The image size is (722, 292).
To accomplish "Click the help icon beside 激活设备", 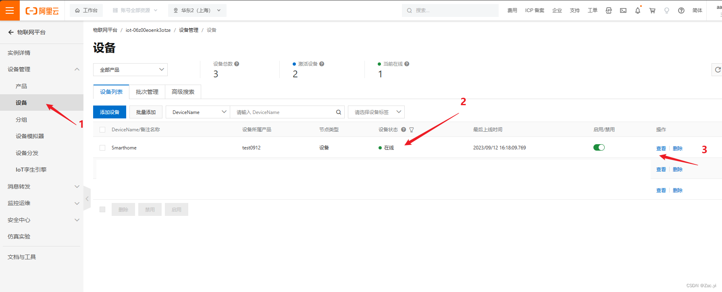I will (322, 64).
